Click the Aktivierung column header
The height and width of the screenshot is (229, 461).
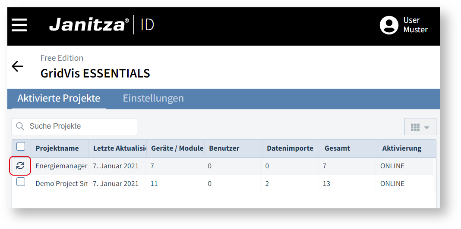pos(401,149)
